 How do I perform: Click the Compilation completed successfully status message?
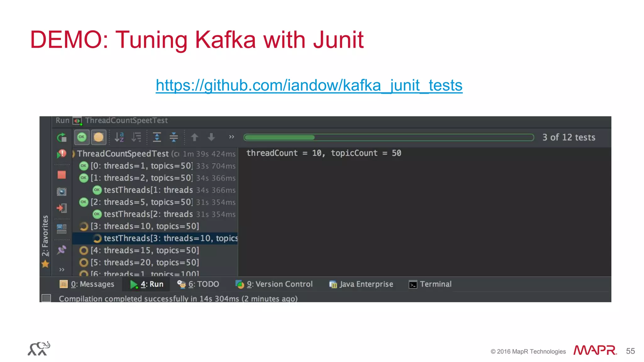click(x=178, y=299)
